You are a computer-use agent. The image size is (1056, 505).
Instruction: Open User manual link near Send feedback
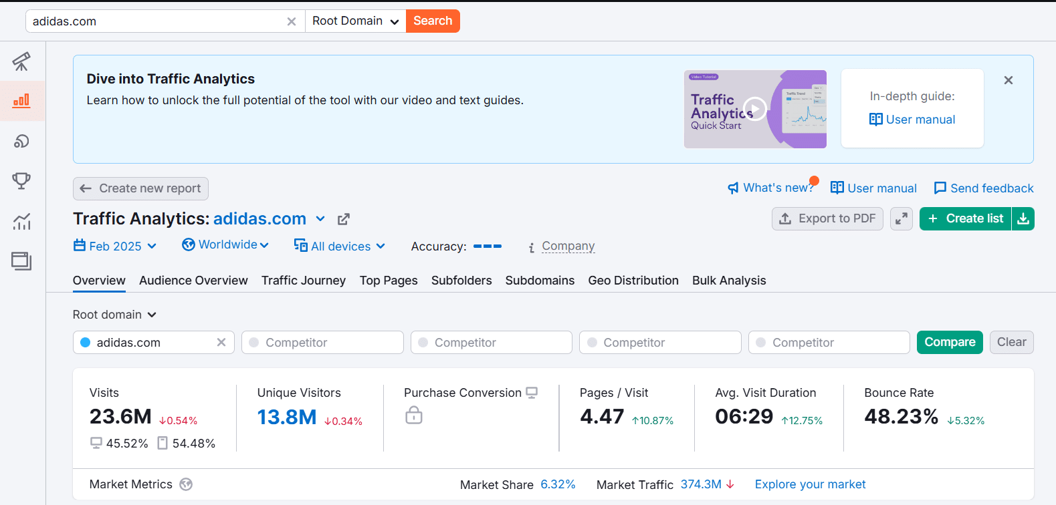point(873,188)
